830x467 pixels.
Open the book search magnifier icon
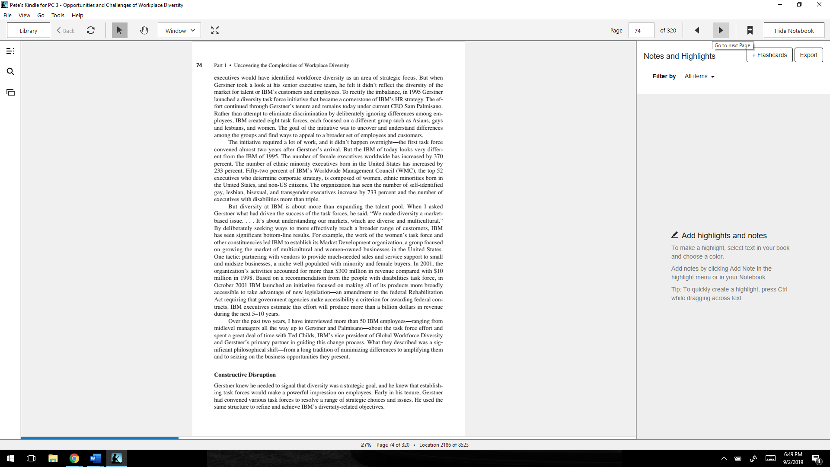[x=10, y=72]
